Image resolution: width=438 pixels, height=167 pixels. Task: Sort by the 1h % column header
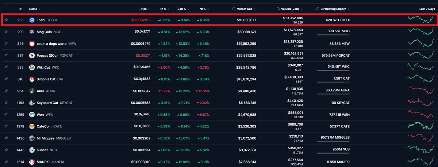point(164,8)
